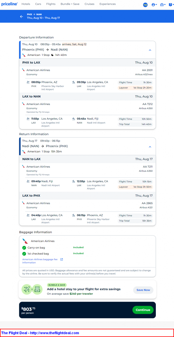This screenshot has width=174, height=337.
Task: Collapse the return flight details chevron
Action: pyautogui.click(x=150, y=147)
